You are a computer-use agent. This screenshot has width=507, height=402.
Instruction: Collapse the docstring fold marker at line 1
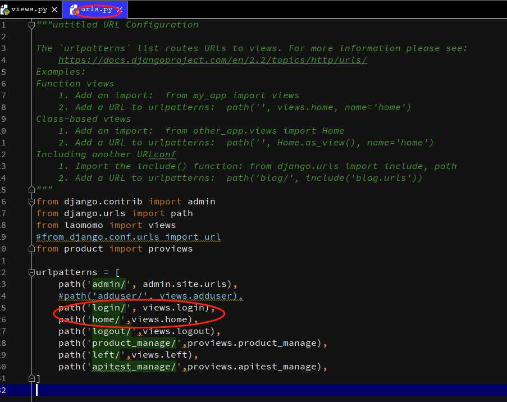click(x=31, y=25)
